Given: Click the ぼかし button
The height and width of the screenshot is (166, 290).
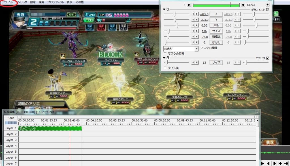Looking at the screenshot, I should coord(216,42).
